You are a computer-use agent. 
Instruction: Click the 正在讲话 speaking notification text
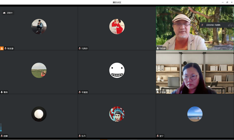(213, 25)
